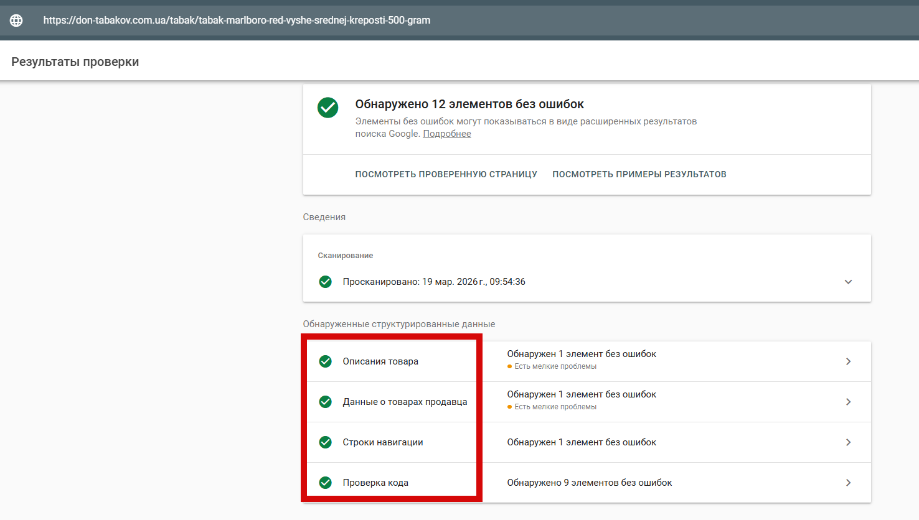Image resolution: width=919 pixels, height=520 pixels.
Task: Click the Данные о товарах продавца label
Action: pyautogui.click(x=405, y=402)
